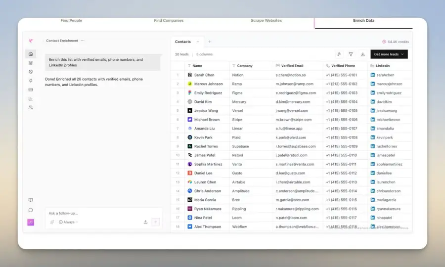Click the upload icon in chat box

pyautogui.click(x=145, y=222)
